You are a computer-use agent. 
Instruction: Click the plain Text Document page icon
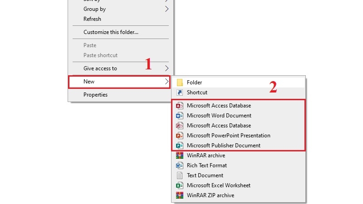(x=180, y=175)
